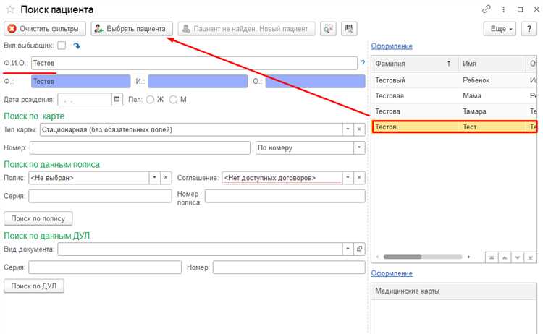Open the calendar picker for Дата рождения
Image resolution: width=543 pixels, height=334 pixels.
click(x=117, y=100)
